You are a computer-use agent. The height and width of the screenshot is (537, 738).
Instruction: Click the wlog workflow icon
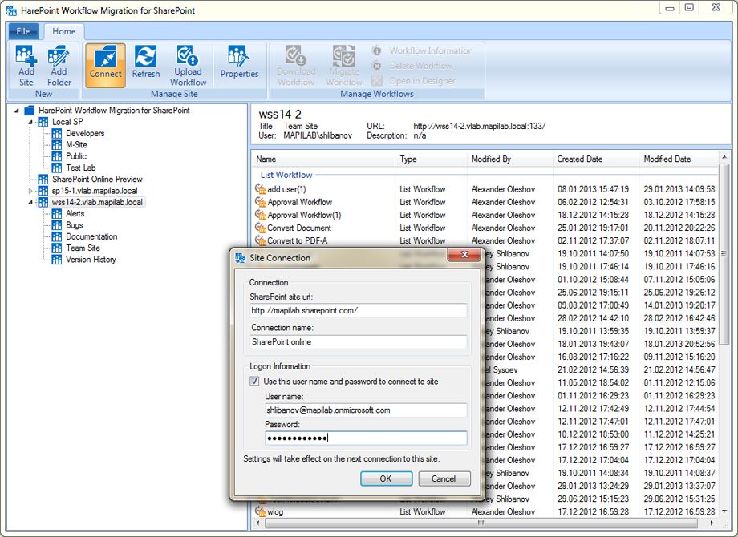point(261,511)
